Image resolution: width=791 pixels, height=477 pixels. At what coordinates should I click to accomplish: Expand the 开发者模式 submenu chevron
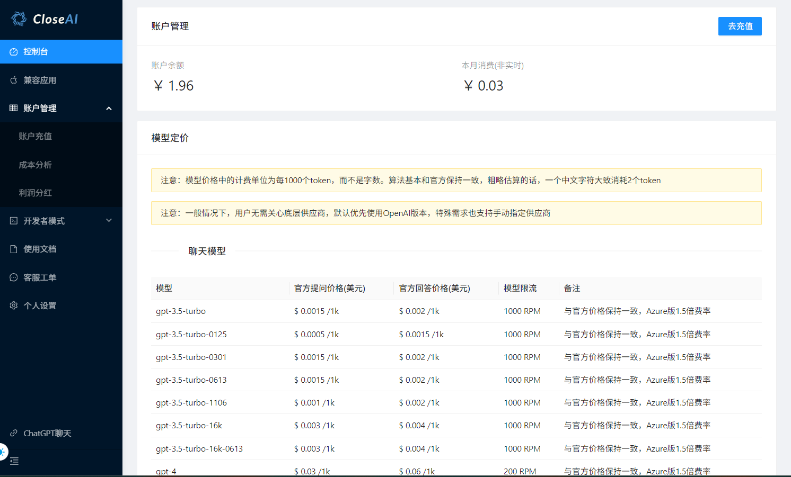109,221
